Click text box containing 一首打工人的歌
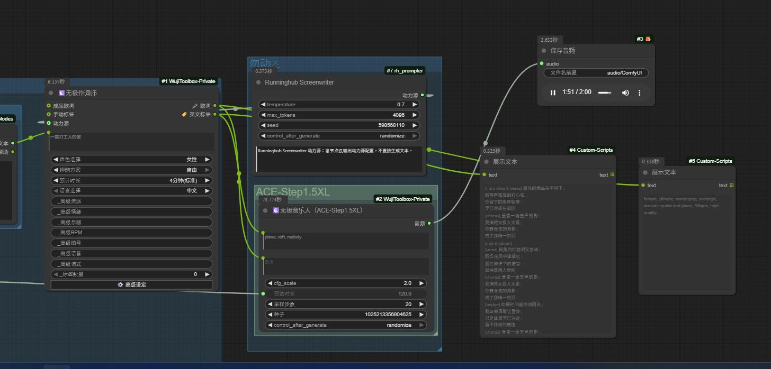The image size is (771, 369). (132, 142)
